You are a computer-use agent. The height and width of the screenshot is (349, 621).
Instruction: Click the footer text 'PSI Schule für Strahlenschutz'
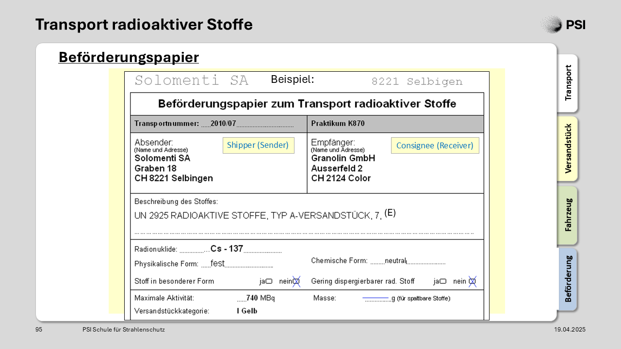(x=124, y=330)
